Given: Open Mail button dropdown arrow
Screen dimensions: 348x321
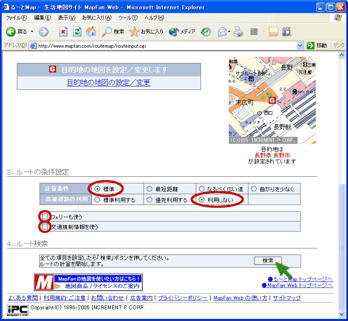Looking at the screenshot, I should click(229, 32).
